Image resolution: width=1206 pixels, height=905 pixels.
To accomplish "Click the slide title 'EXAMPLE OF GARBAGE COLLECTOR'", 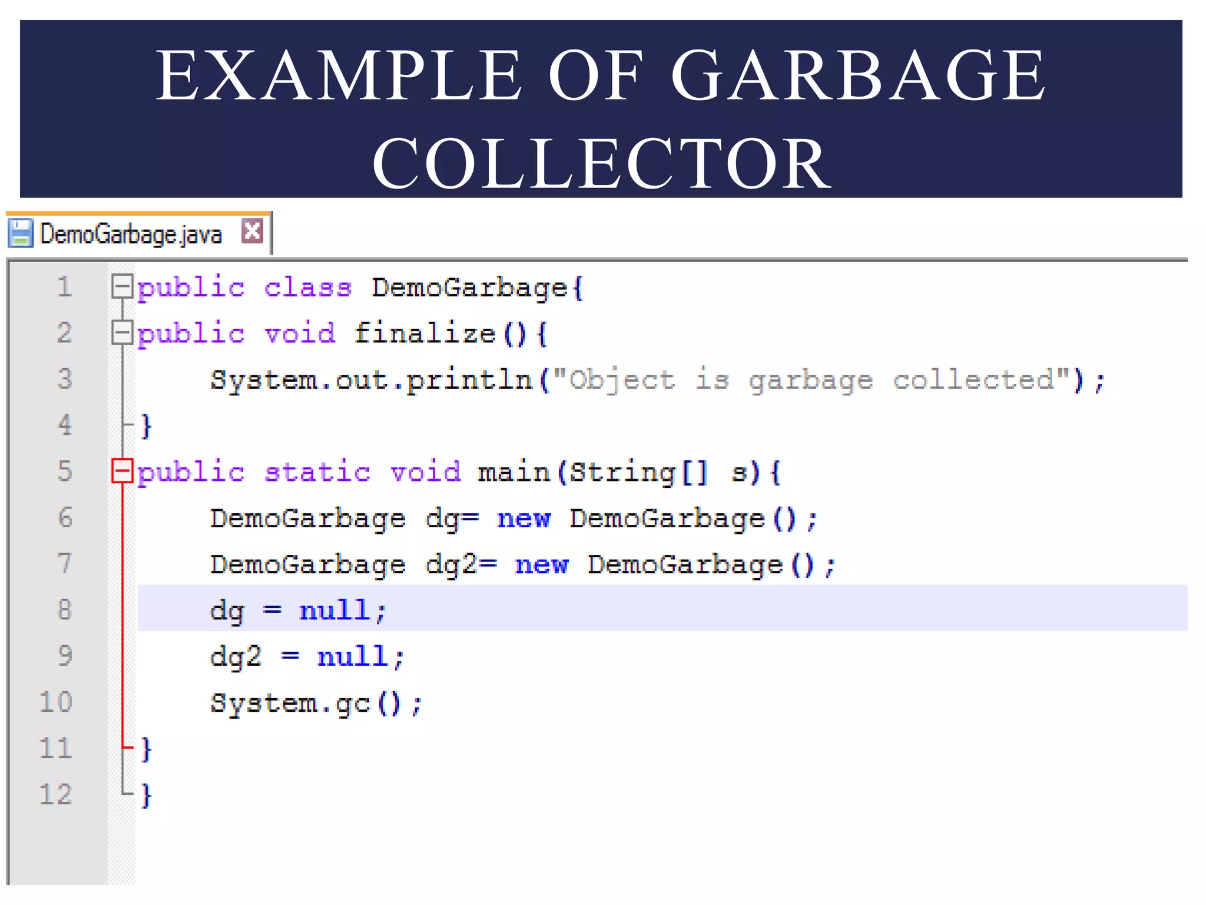I will click(601, 118).
